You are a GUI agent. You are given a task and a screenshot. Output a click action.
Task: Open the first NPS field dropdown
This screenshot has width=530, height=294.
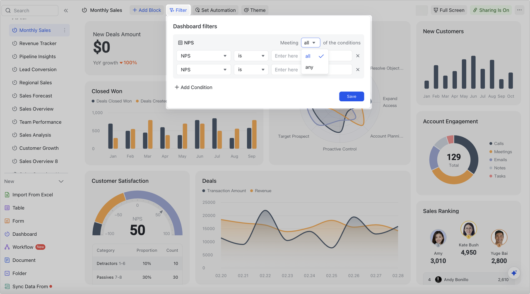(x=203, y=55)
